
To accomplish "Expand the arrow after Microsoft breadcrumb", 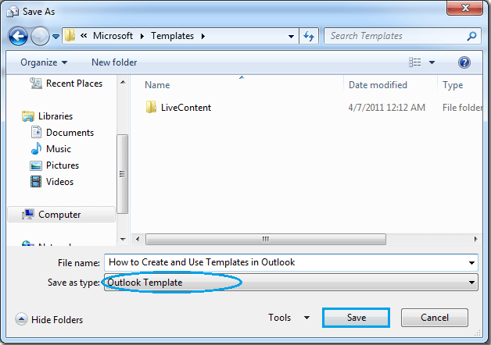I will pyautogui.click(x=142, y=36).
